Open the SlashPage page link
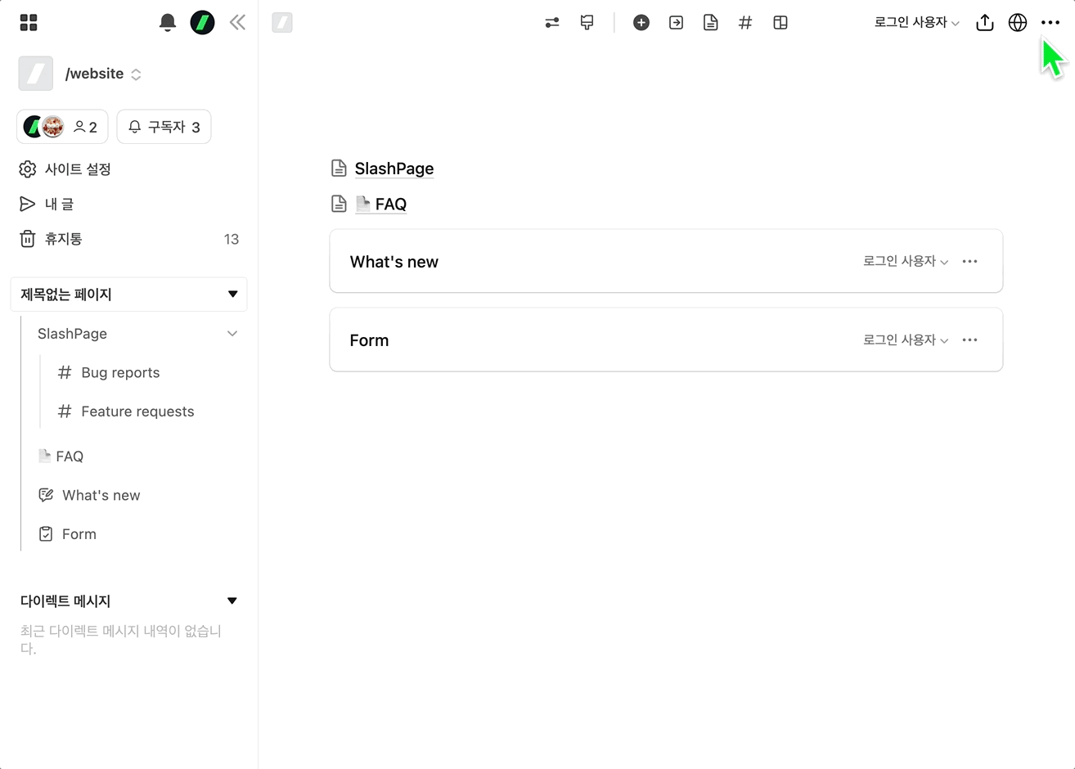The height and width of the screenshot is (769, 1075). point(394,169)
